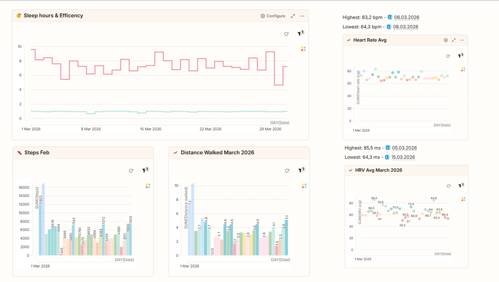
Task: Refresh the Sleep hours & Efficiency chart
Action: click(286, 34)
